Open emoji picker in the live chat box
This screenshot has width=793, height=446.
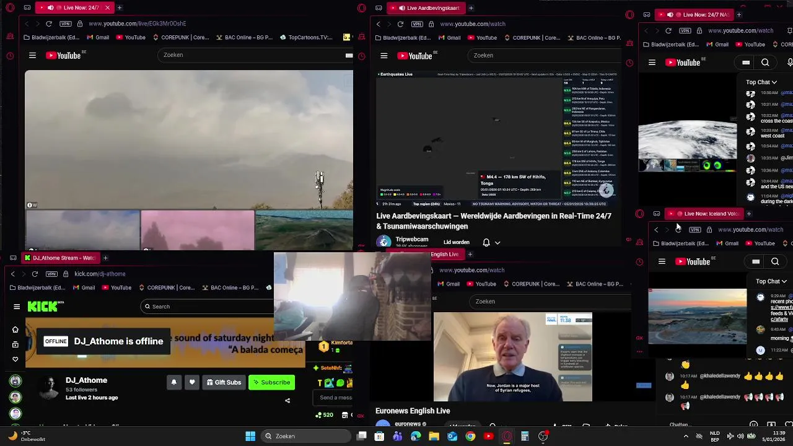pyautogui.click(x=754, y=425)
